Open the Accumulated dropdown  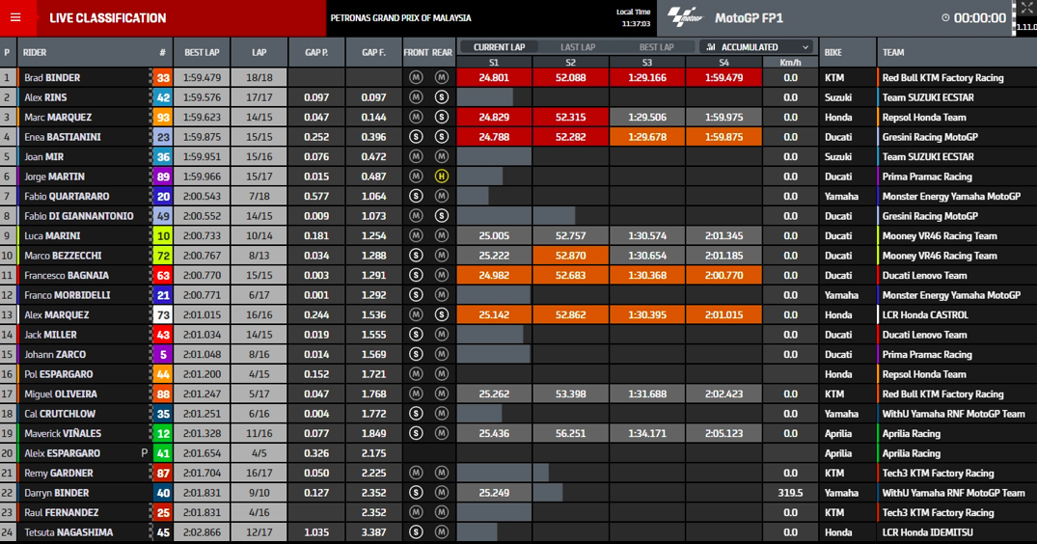click(x=757, y=47)
